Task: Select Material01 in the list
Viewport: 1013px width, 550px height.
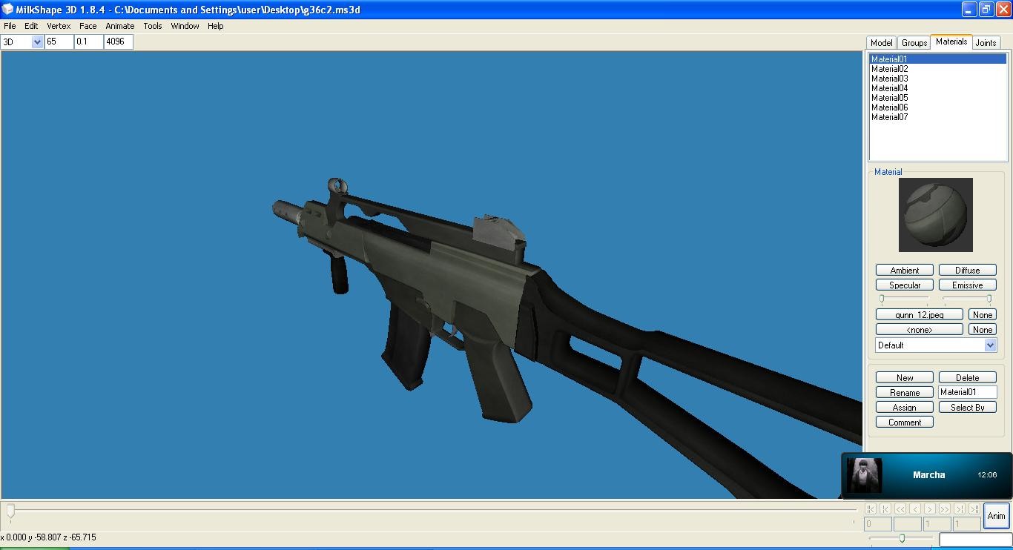Action: click(938, 59)
